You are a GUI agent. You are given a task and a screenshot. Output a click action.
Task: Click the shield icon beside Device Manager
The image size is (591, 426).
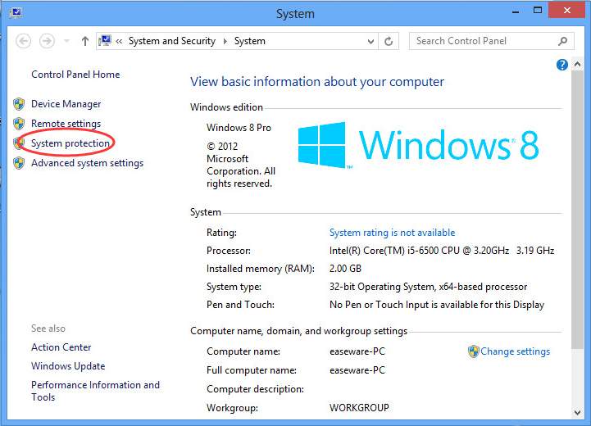19,104
